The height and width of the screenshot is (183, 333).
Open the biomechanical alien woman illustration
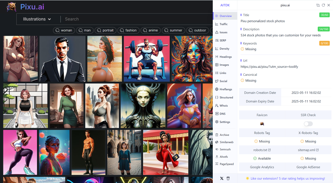click(x=143, y=106)
